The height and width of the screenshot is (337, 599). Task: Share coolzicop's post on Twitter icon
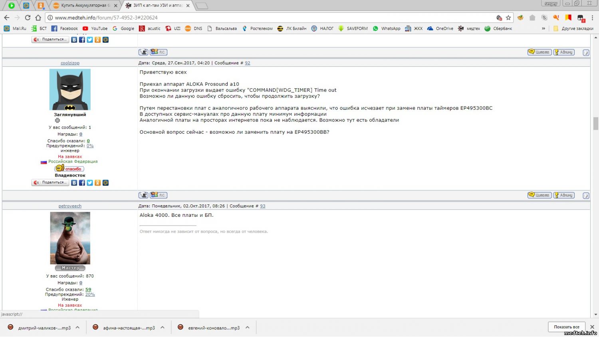pos(90,183)
